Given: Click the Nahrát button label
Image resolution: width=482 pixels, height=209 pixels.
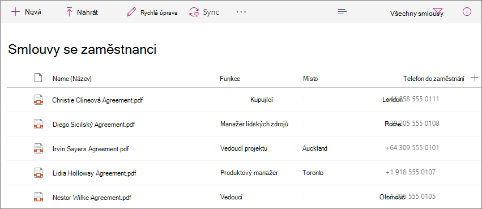Looking at the screenshot, I should click(88, 12).
